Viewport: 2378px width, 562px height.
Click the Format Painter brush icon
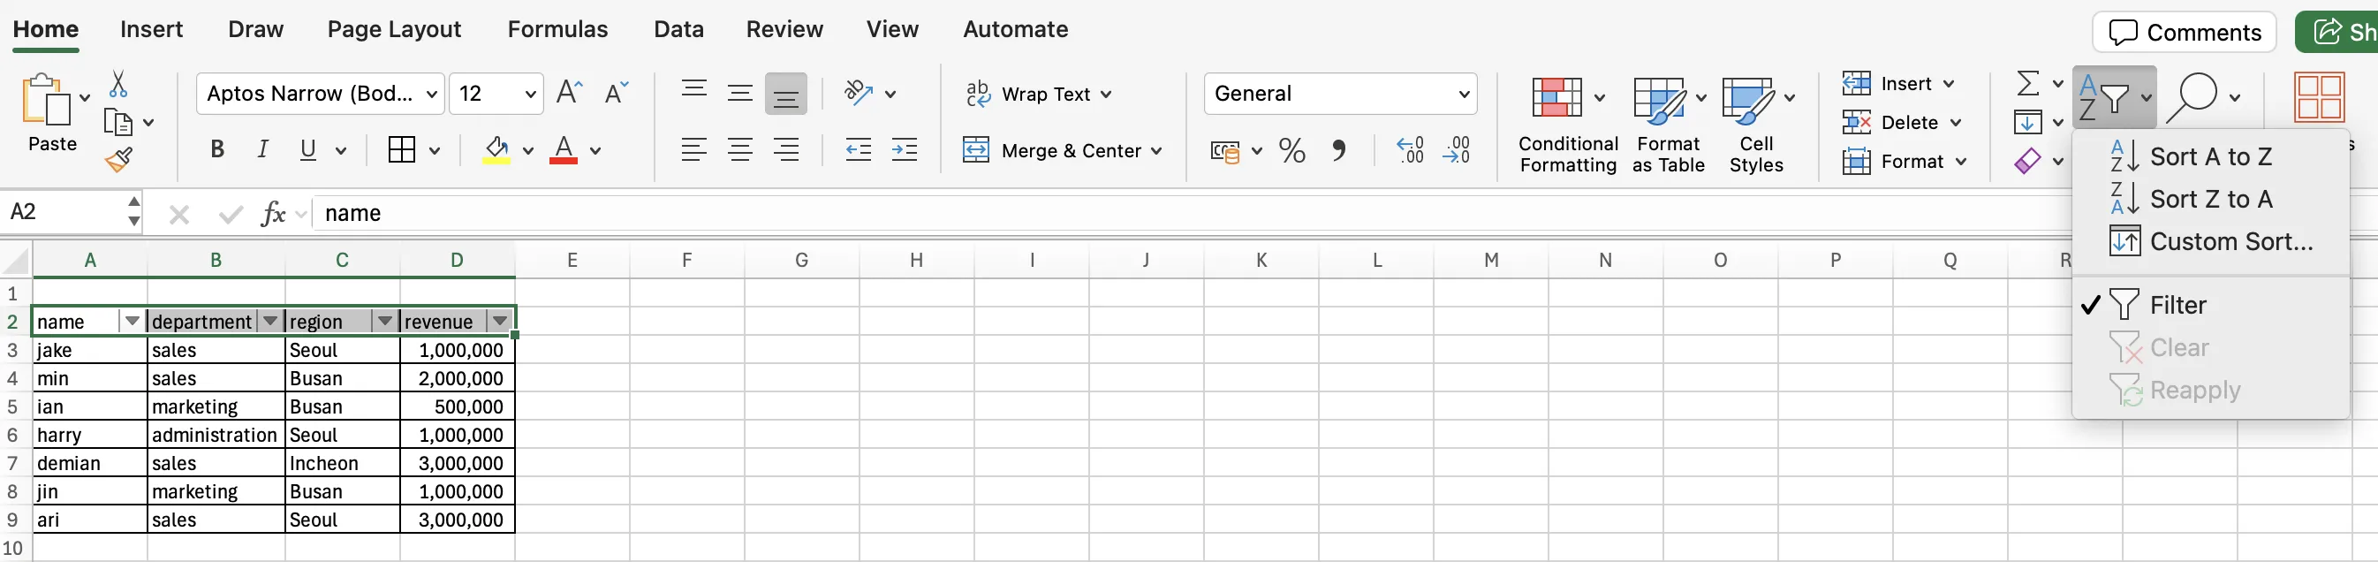click(118, 160)
